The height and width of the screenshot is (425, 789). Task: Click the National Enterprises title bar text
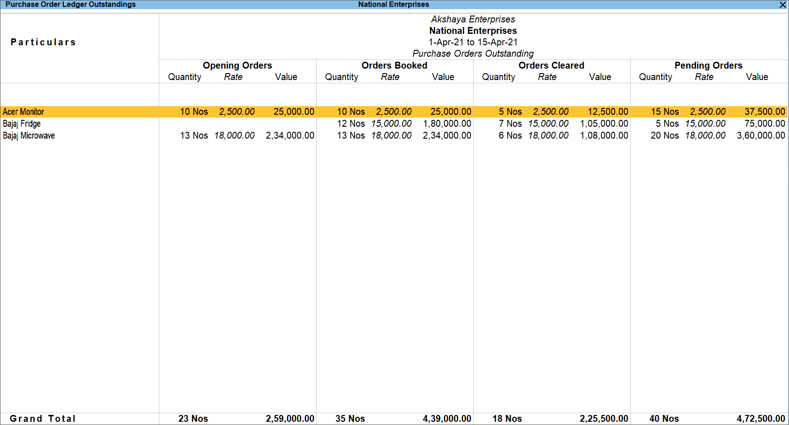coord(394,5)
